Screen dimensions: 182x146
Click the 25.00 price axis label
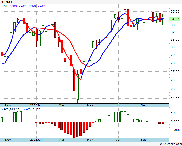pos(175,89)
